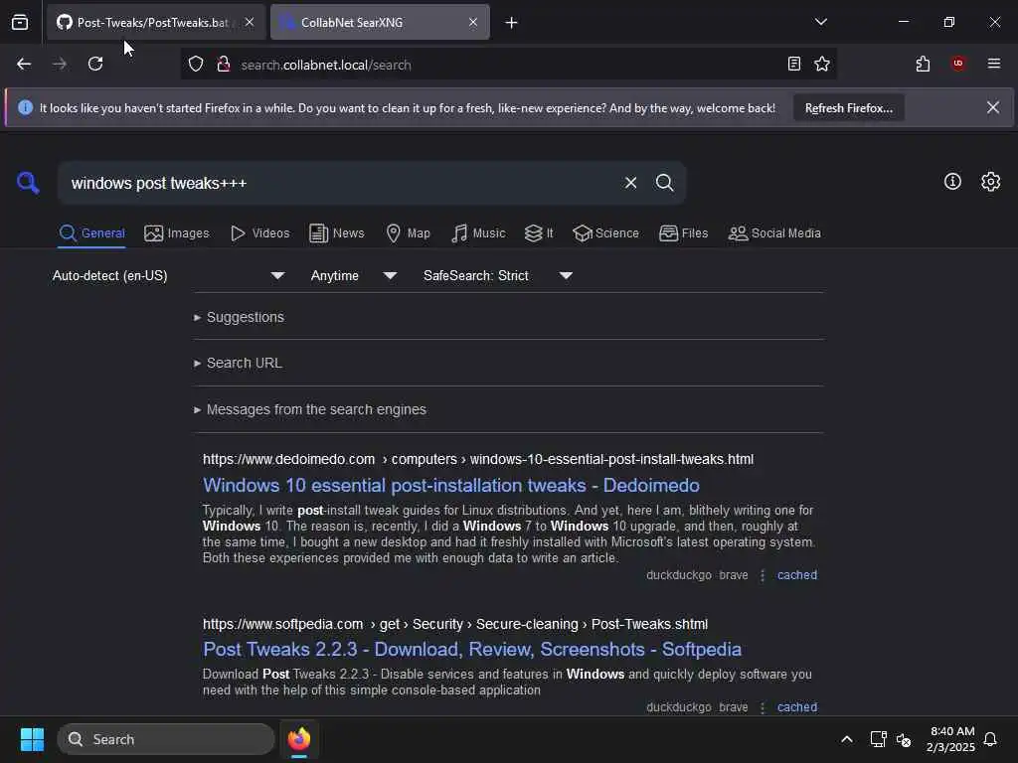Switch to the Videos category

tap(259, 232)
